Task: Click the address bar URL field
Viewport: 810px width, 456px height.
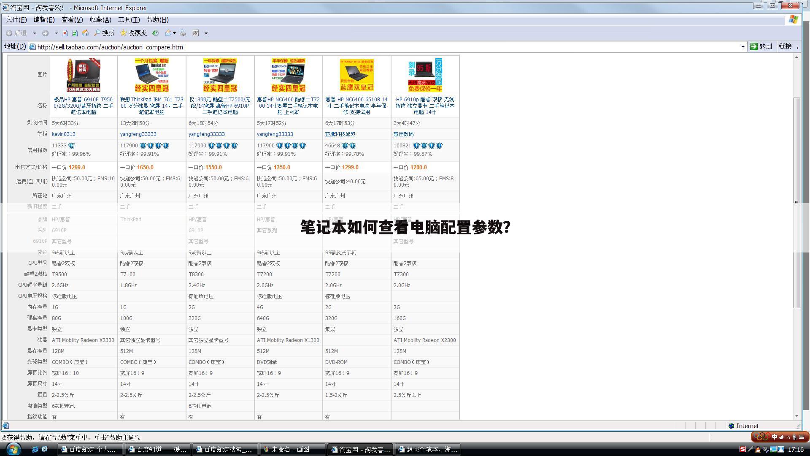Action: click(387, 47)
